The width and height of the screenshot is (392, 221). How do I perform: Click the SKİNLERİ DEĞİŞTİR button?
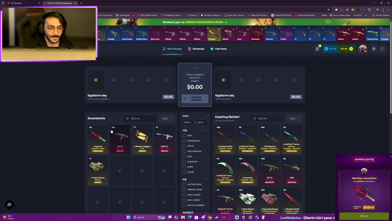tap(195, 99)
